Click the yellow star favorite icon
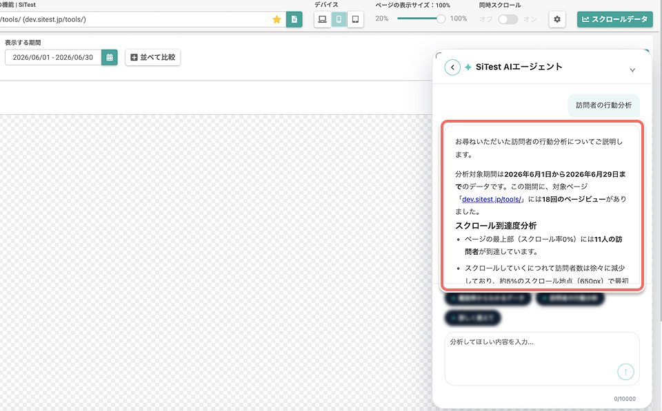Image resolution: width=662 pixels, height=411 pixels. [277, 19]
